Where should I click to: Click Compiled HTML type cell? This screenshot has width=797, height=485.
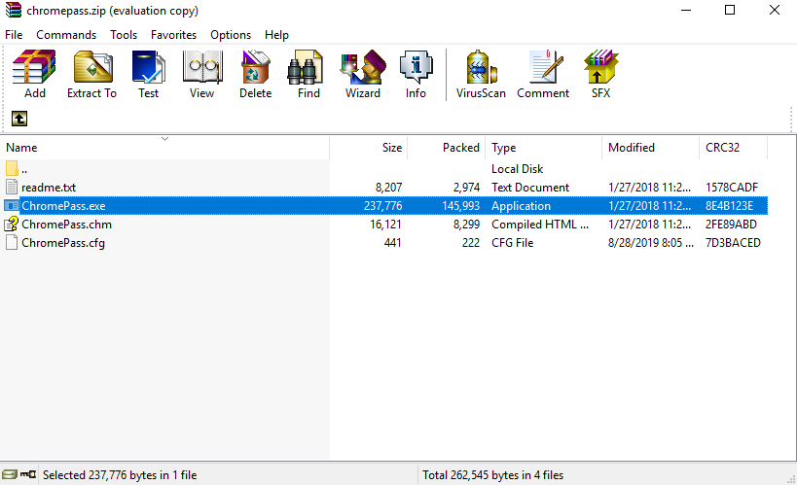(x=540, y=225)
